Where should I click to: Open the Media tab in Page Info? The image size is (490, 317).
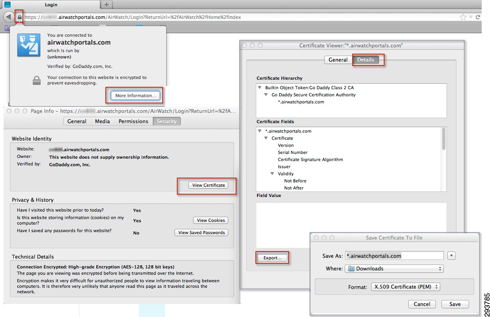(103, 121)
